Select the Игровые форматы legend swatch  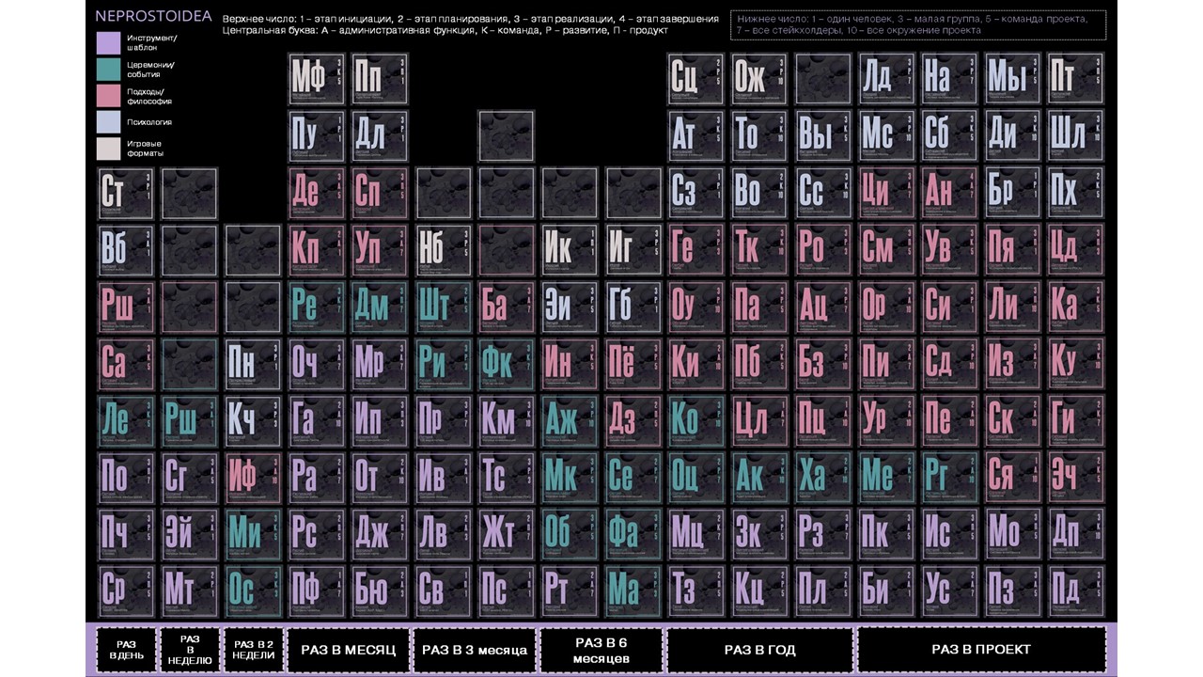[109, 149]
